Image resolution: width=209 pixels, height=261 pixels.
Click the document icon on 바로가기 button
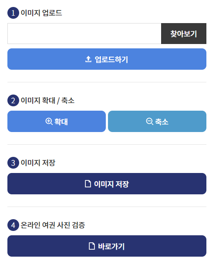point(92,246)
